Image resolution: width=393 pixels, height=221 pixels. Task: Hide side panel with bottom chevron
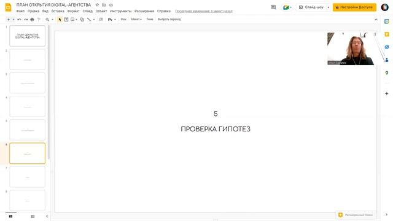point(387,214)
